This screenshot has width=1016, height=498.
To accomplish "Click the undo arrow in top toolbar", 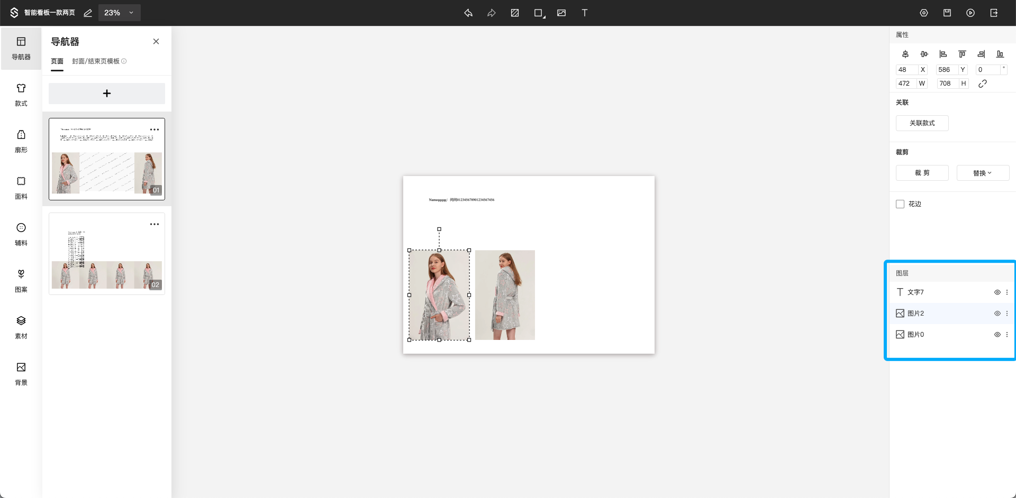I will point(468,13).
